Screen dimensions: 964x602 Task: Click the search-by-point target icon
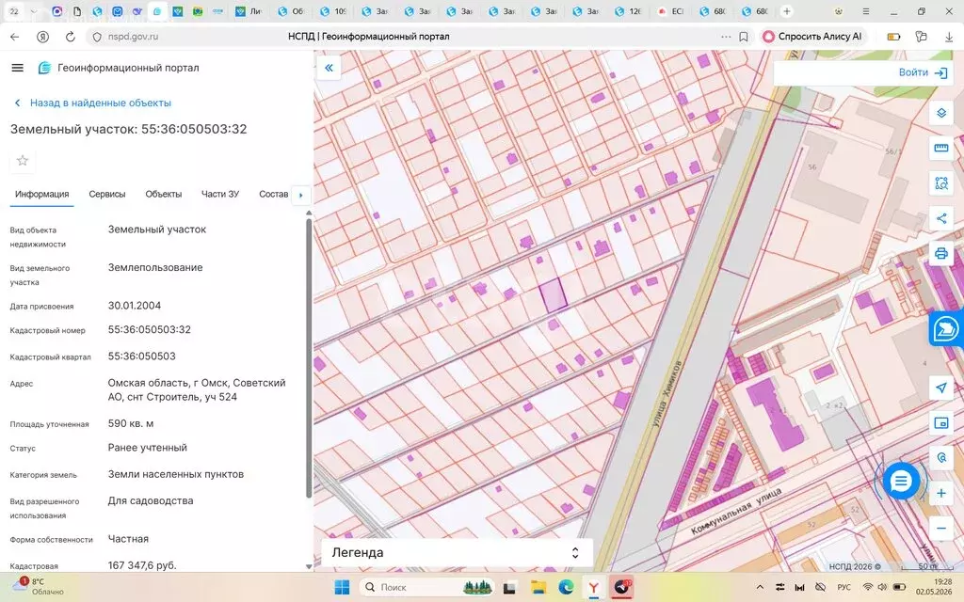coord(941,458)
